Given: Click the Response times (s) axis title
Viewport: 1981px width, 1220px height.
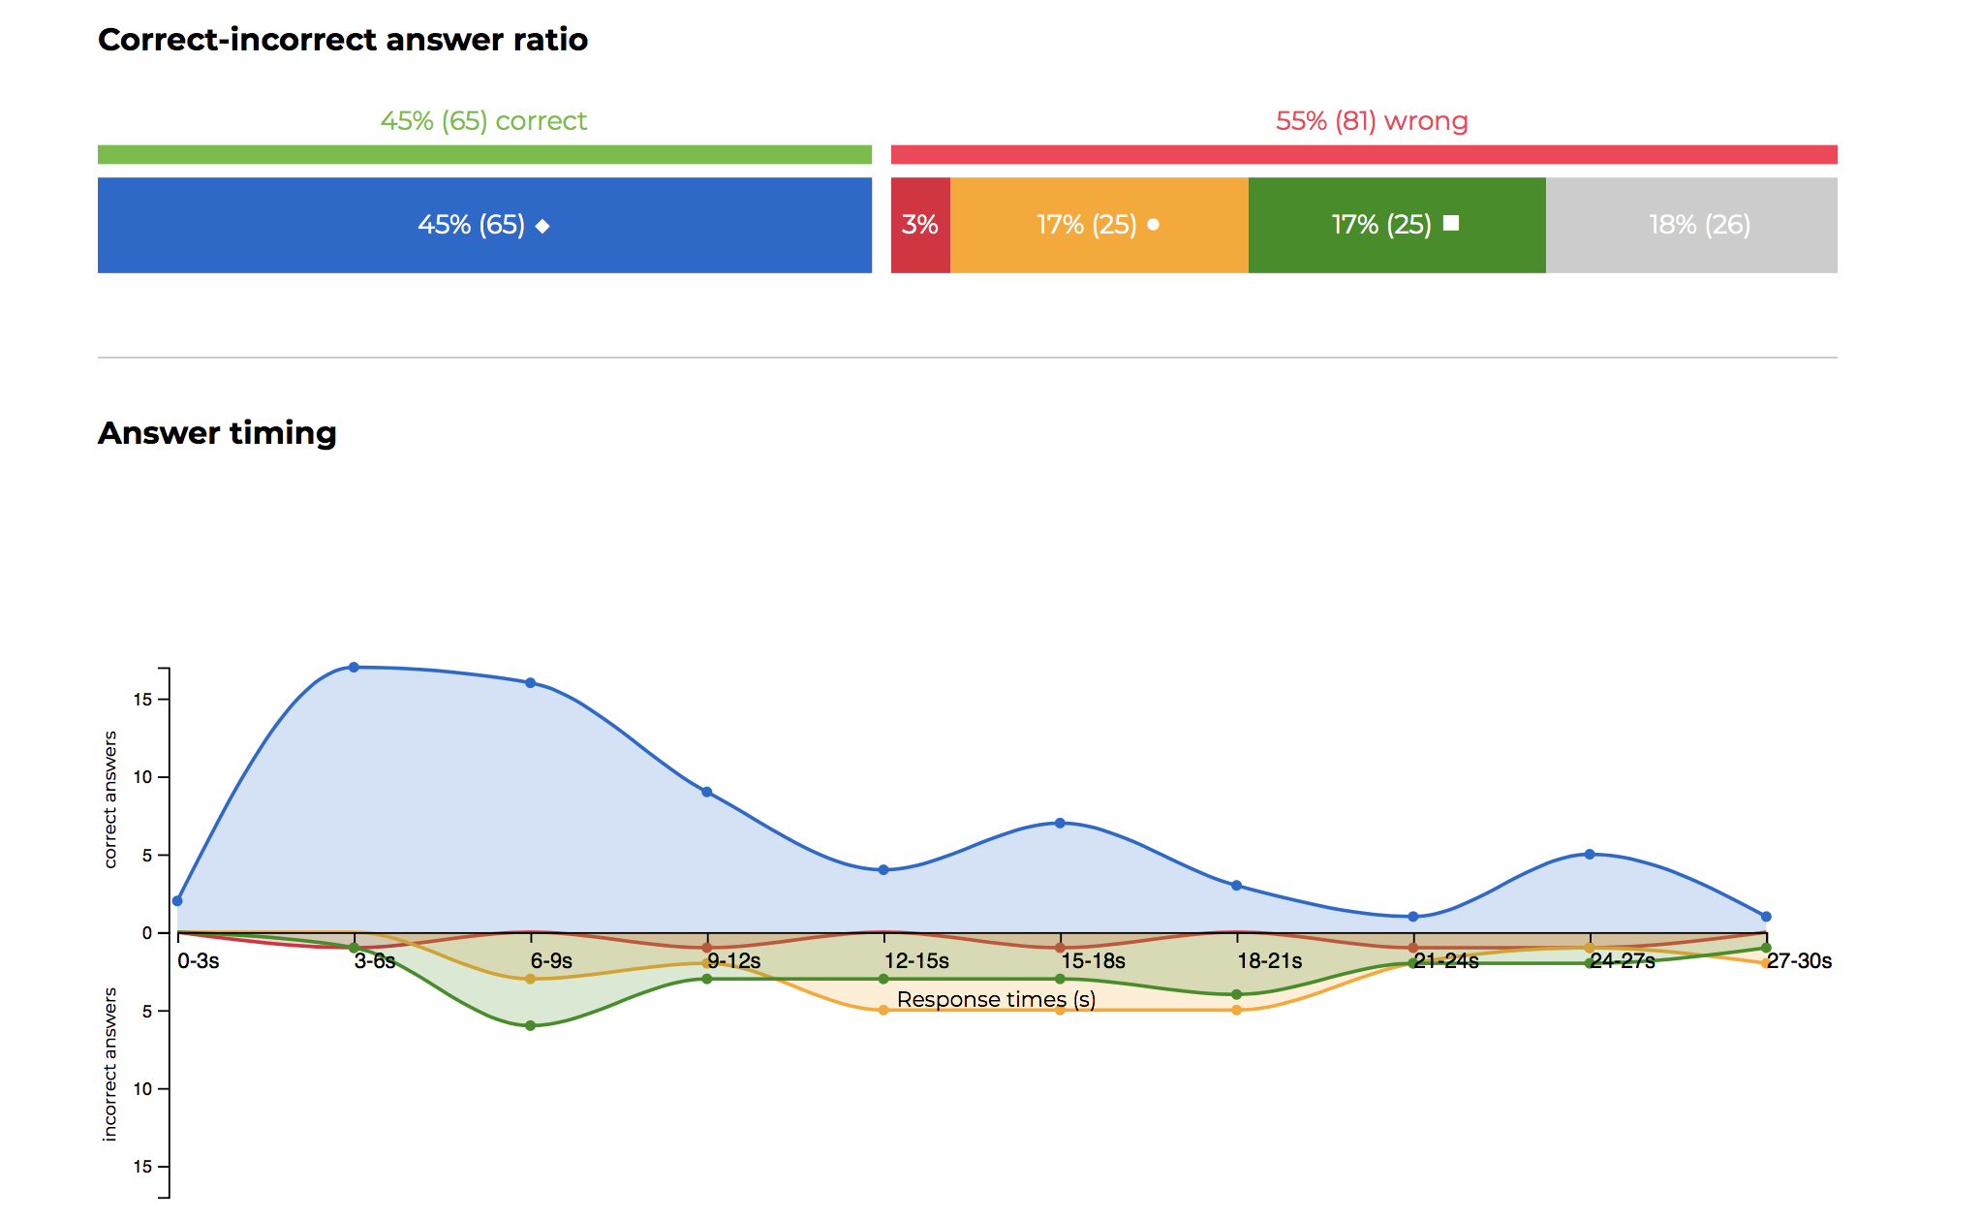Looking at the screenshot, I should [996, 999].
